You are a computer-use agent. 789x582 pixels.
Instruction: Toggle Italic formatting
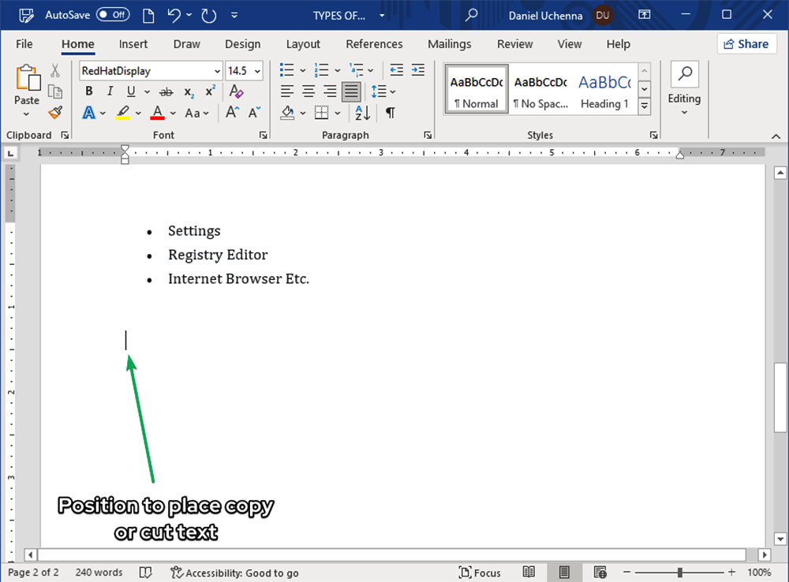pos(110,91)
